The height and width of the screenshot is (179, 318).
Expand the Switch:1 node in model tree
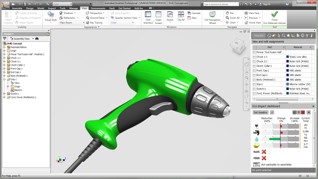pyautogui.click(x=4, y=93)
